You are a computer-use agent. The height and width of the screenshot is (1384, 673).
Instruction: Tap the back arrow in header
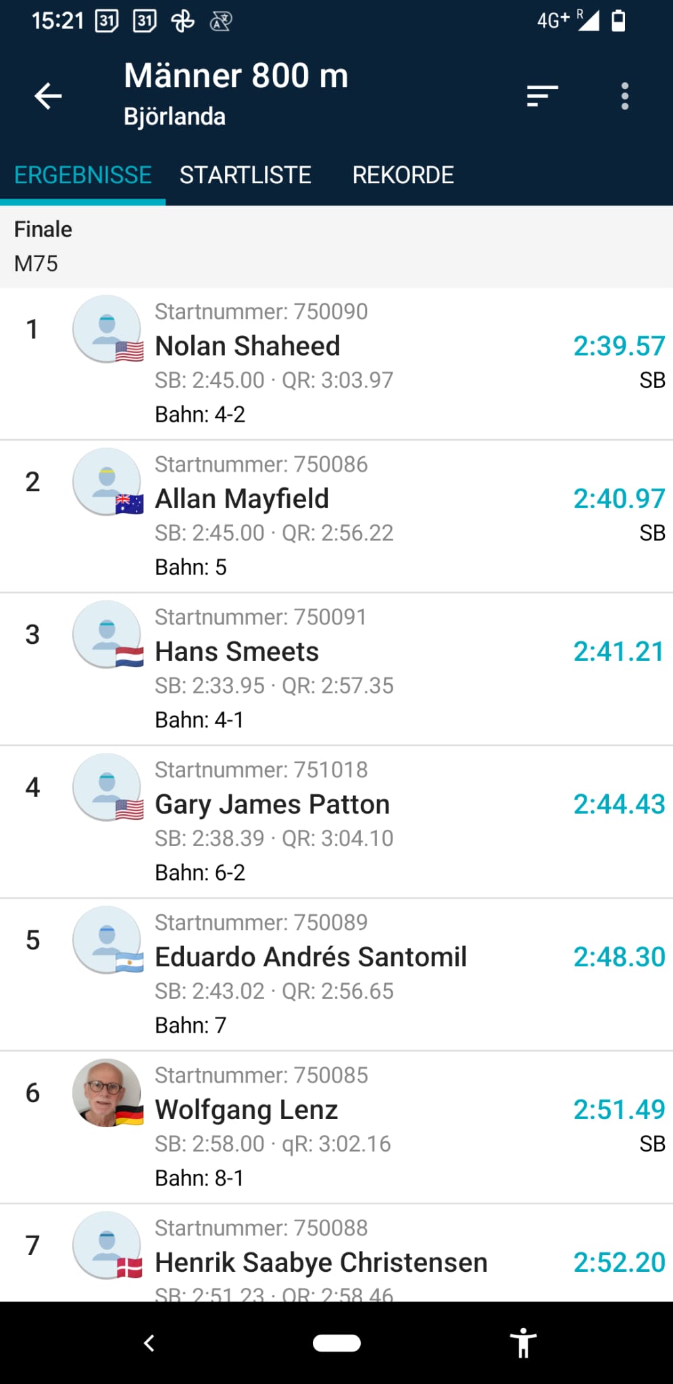pyautogui.click(x=48, y=96)
